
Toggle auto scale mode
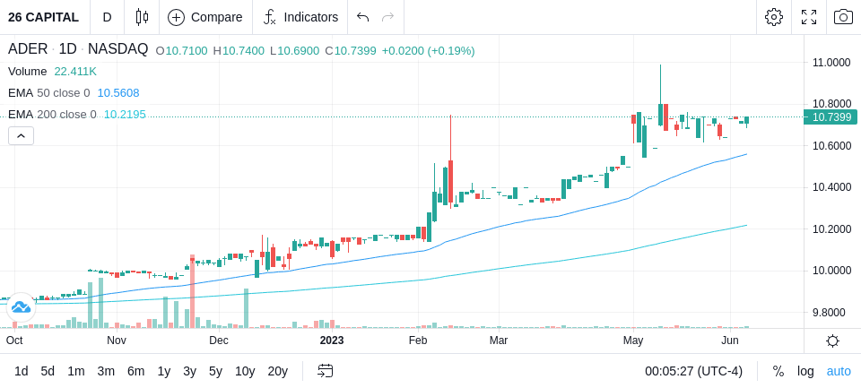(x=839, y=372)
